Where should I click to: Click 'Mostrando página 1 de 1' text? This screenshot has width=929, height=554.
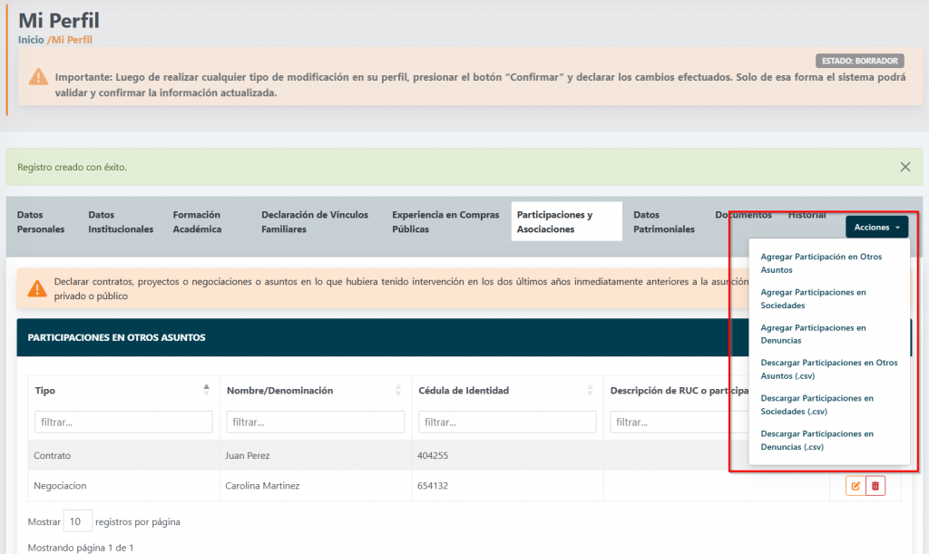pos(81,548)
